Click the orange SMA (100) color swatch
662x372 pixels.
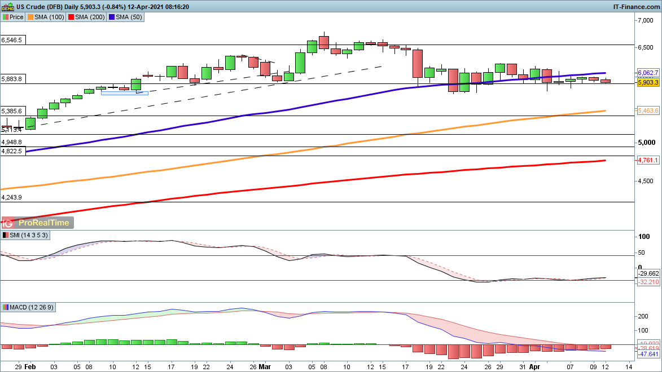coord(30,17)
